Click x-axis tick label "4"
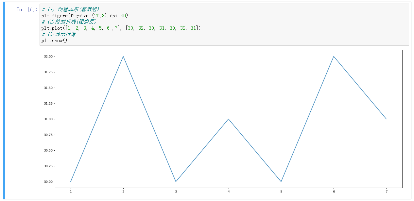Screen dimensions: 414x201 click(x=229, y=192)
